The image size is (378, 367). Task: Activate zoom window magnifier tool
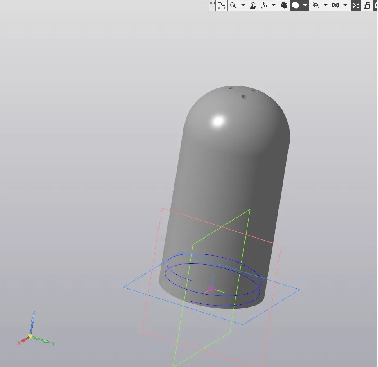click(233, 5)
